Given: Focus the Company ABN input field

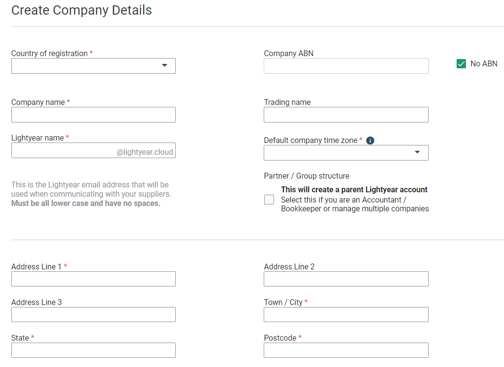Looking at the screenshot, I should (346, 66).
